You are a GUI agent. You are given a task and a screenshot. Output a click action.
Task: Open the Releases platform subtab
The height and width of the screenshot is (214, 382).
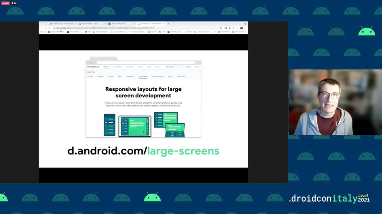[x=101, y=77]
